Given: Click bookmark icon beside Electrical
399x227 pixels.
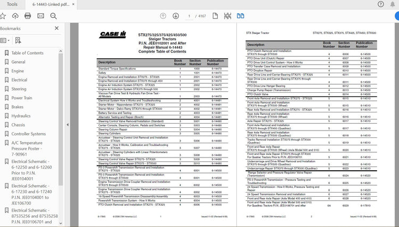Looking at the screenshot, I should coord(6,80).
